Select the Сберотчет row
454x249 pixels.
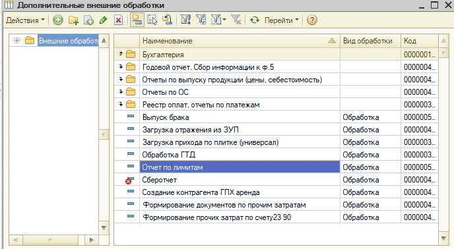click(x=276, y=180)
